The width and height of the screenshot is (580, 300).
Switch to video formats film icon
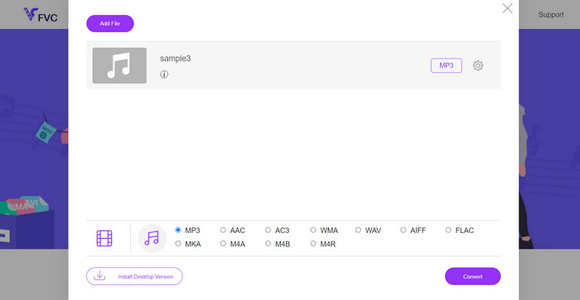[x=104, y=238]
